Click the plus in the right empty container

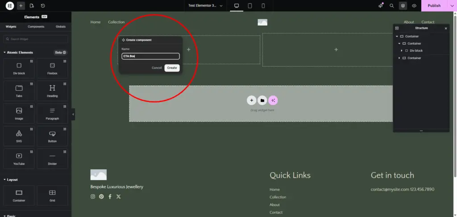336,50
